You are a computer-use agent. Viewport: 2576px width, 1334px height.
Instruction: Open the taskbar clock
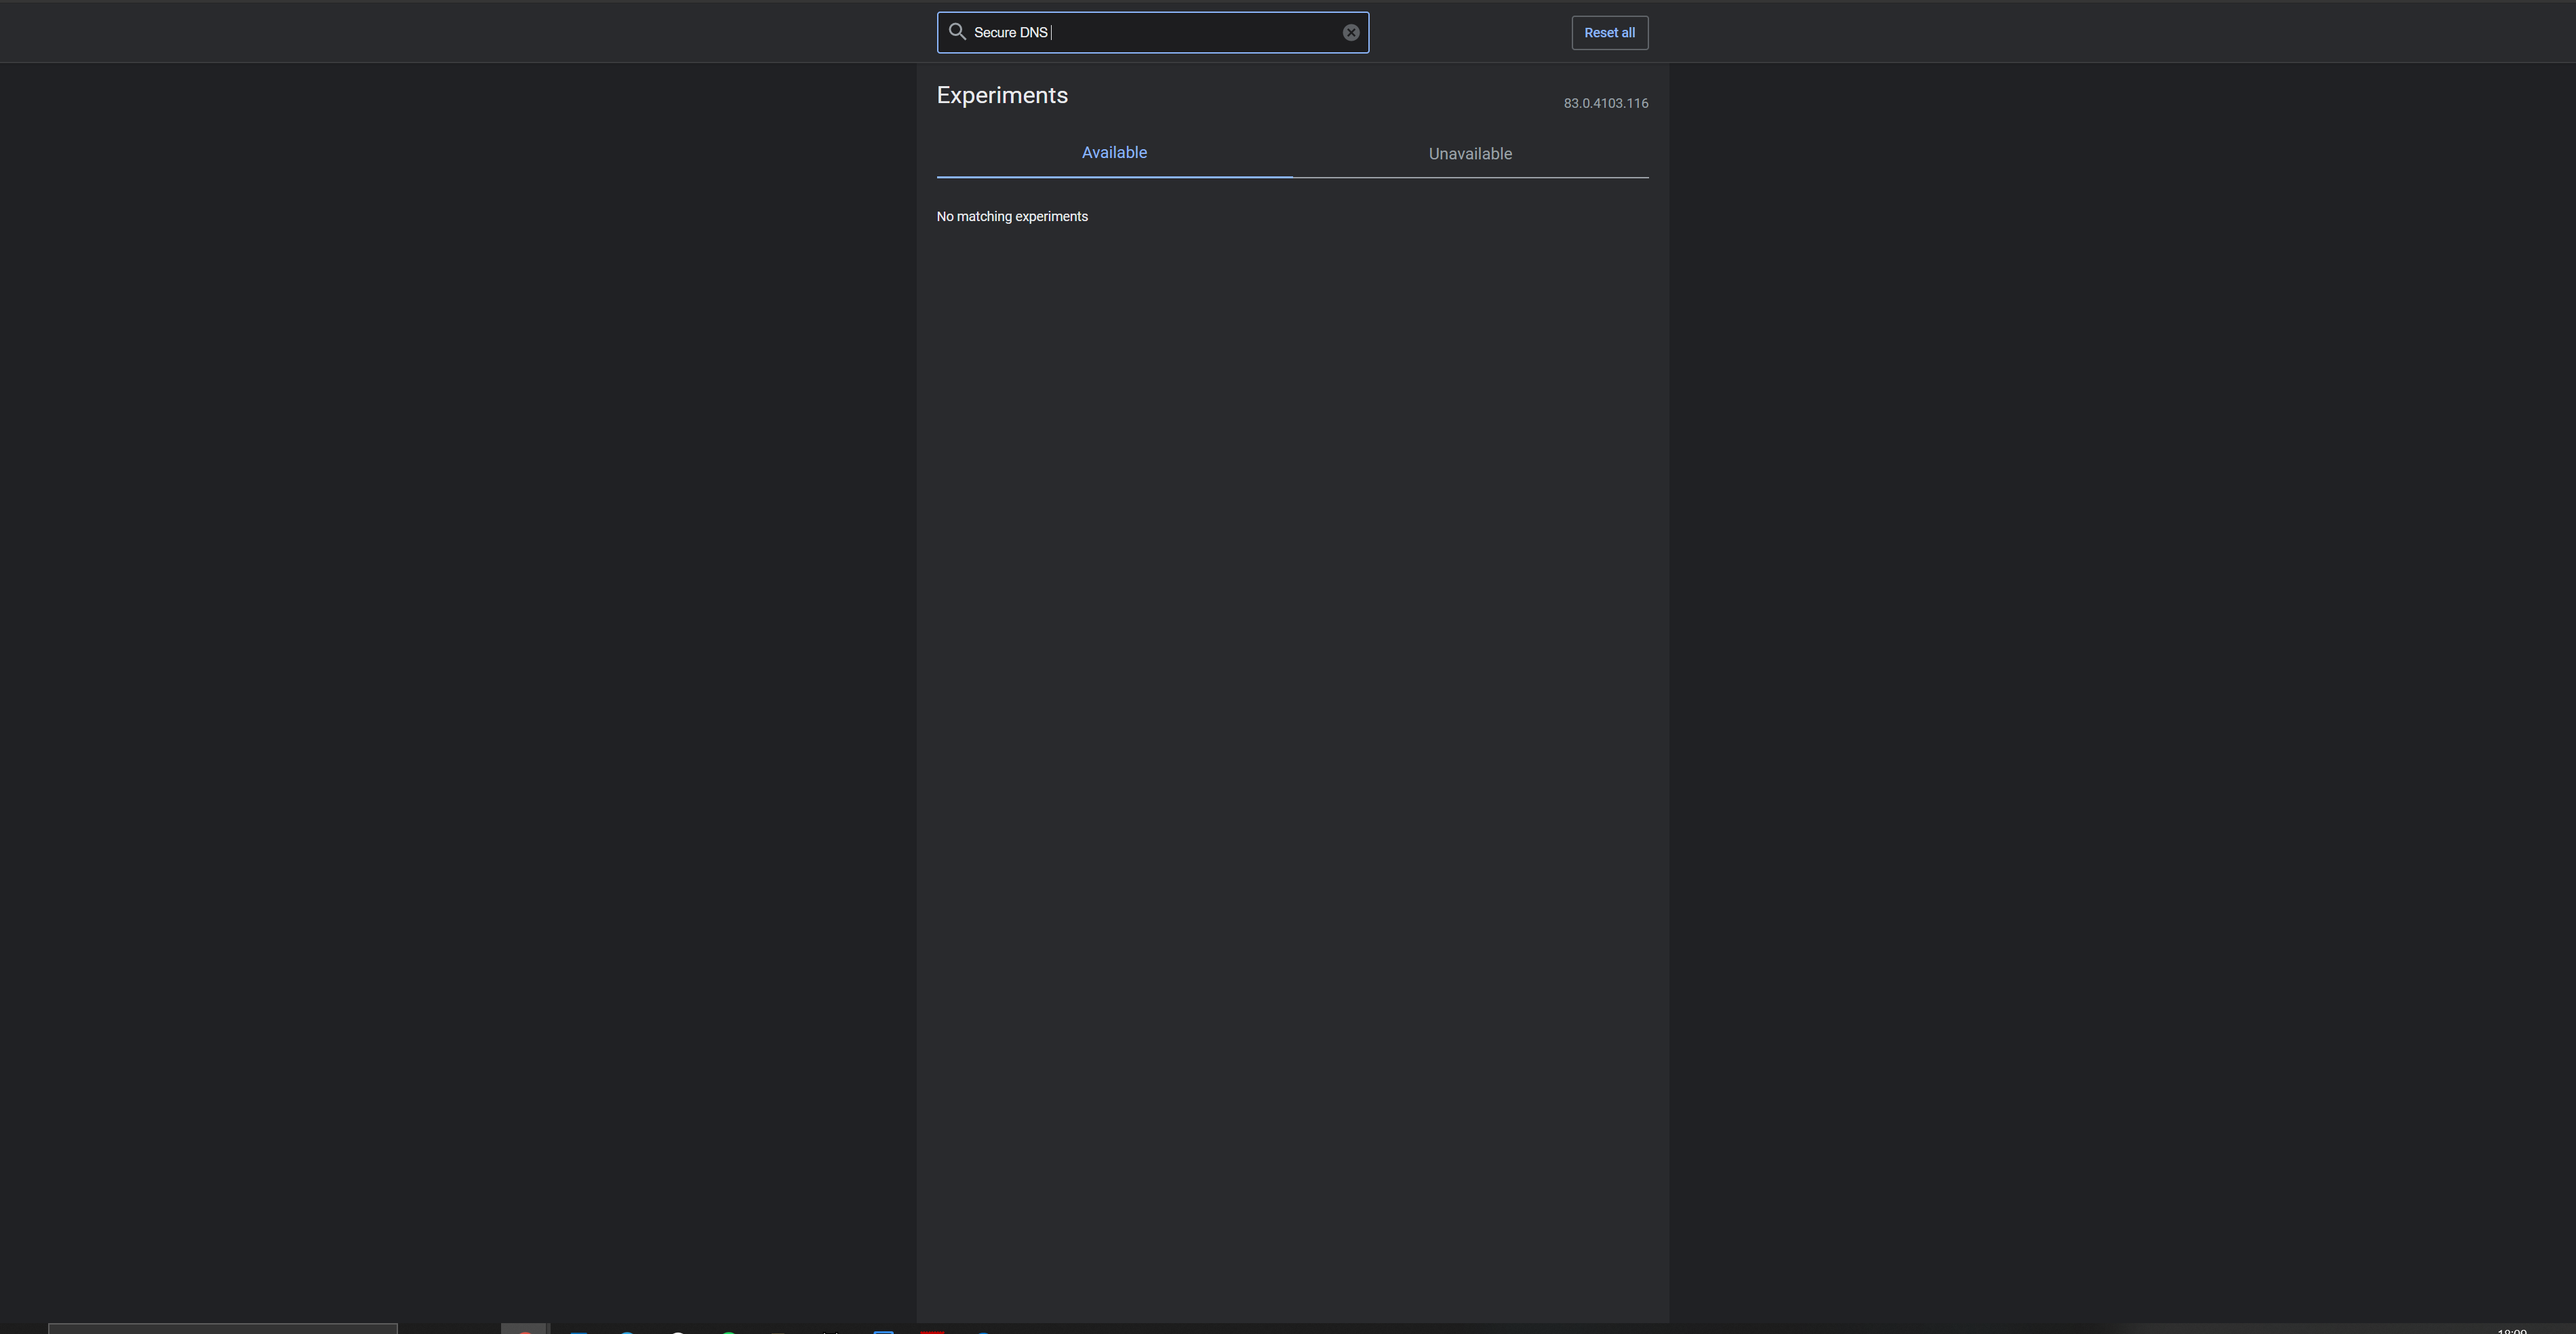tap(2511, 1330)
